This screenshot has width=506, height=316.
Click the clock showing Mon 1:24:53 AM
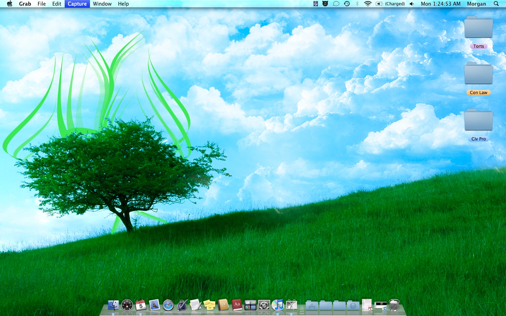pos(441,4)
